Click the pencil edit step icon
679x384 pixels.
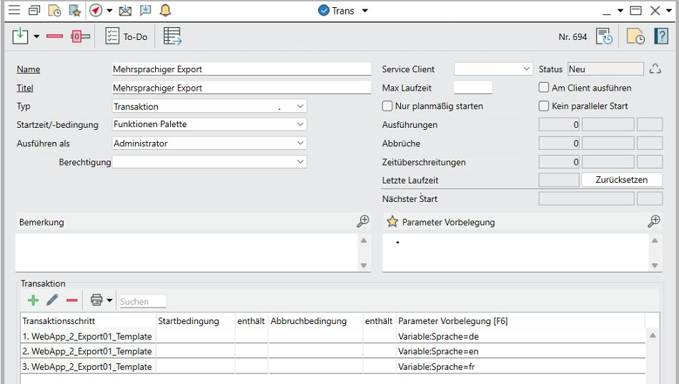pos(52,300)
